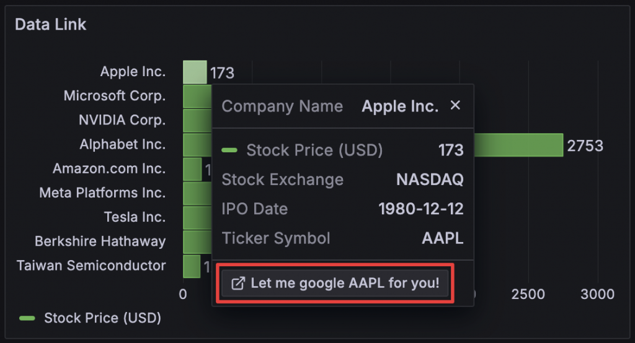Screen dimensions: 635x343
Task: Click the external link icon in the tooltip
Action: [238, 283]
